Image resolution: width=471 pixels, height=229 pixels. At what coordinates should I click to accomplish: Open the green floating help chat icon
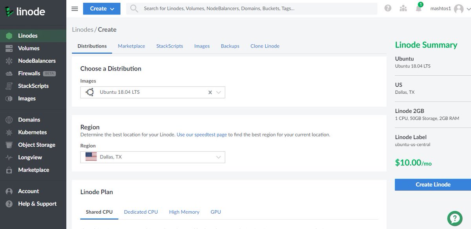(455, 218)
